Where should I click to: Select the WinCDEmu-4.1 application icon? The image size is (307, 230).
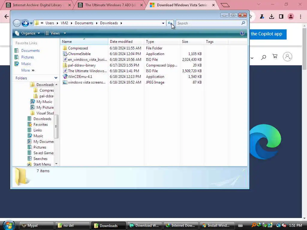pos(65,76)
